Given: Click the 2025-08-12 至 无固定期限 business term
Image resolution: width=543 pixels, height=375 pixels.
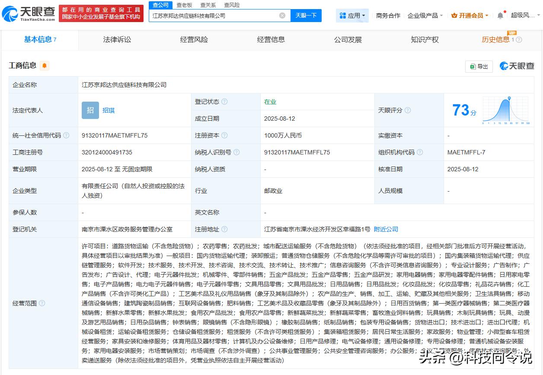Looking at the screenshot, I should pyautogui.click(x=117, y=169).
